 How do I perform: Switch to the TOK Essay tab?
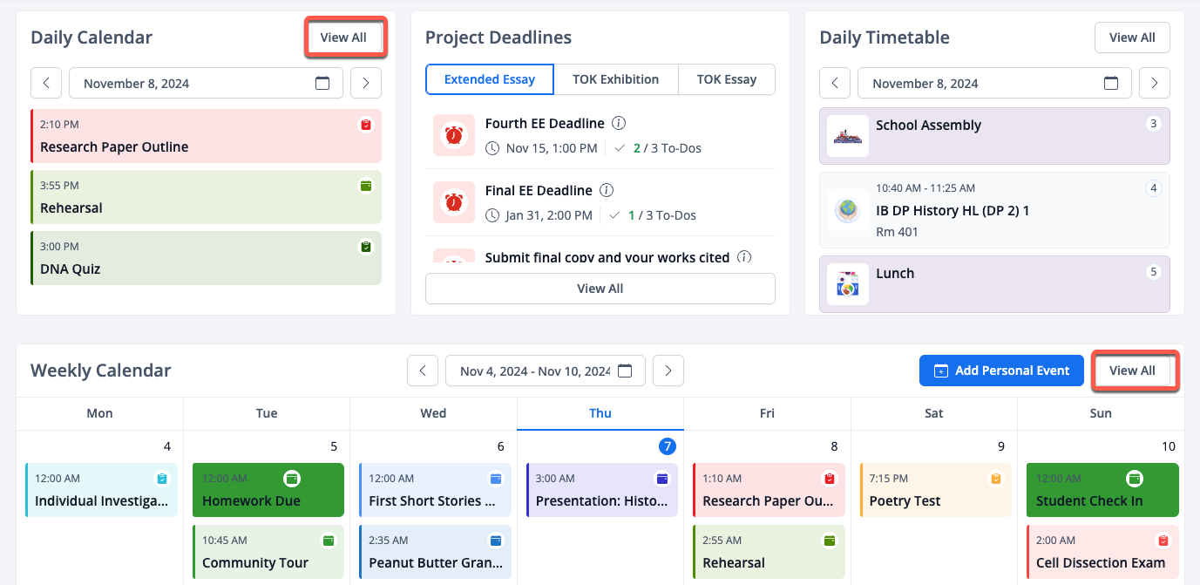click(726, 79)
